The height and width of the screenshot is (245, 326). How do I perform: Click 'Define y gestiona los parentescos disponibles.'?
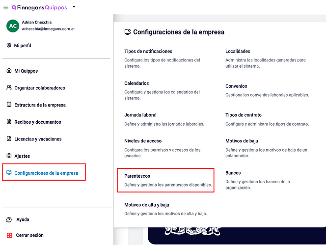168,185
